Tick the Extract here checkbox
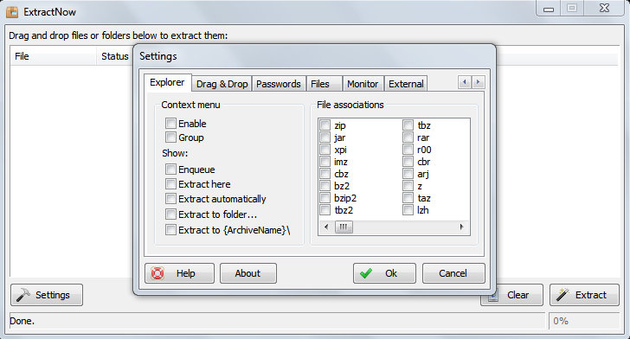 [170, 184]
